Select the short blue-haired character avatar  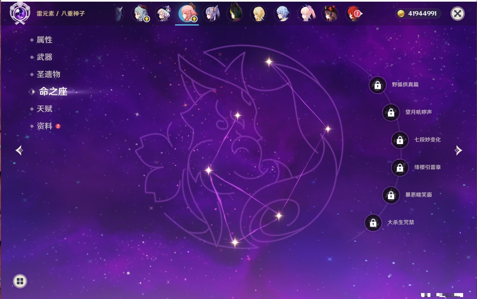pos(283,14)
